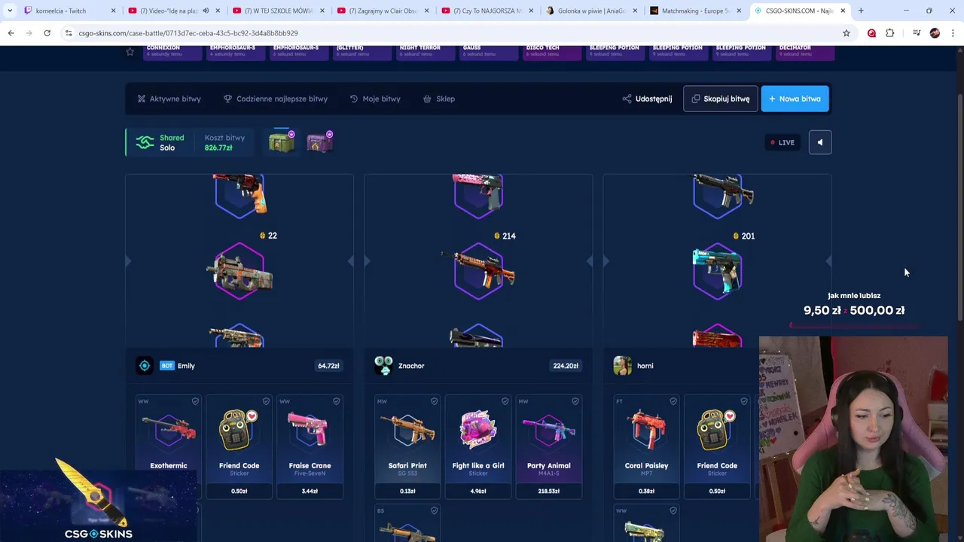964x542 pixels.
Task: Click the shield icon on the Party Animal card
Action: pos(575,401)
